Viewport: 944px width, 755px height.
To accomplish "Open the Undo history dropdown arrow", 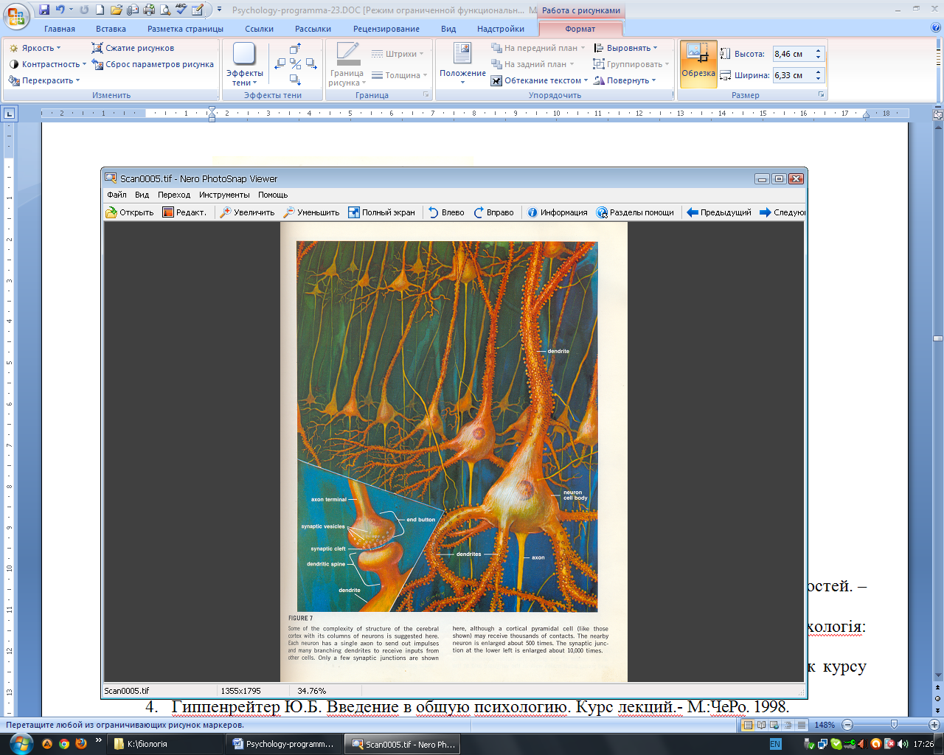I will pos(72,10).
